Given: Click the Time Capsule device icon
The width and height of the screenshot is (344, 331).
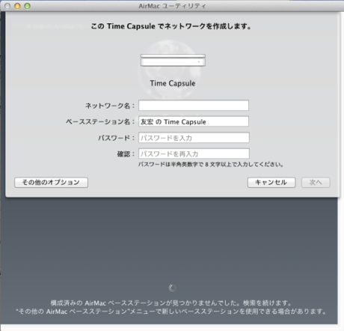Looking at the screenshot, I should click(x=173, y=60).
